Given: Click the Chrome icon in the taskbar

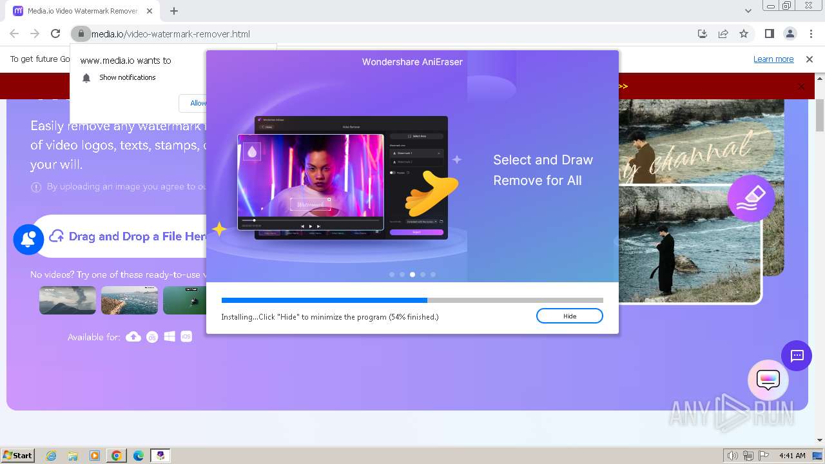Looking at the screenshot, I should click(117, 456).
